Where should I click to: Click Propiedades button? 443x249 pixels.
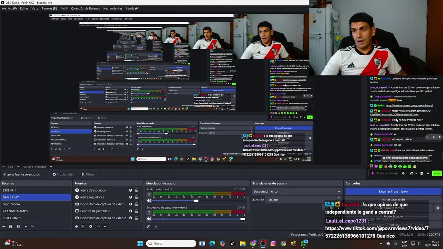(x=63, y=174)
